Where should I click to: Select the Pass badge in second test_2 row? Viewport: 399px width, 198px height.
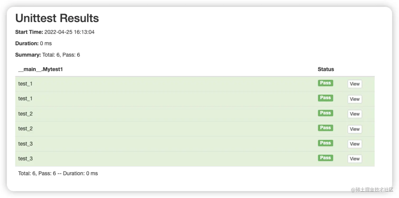[325, 128]
